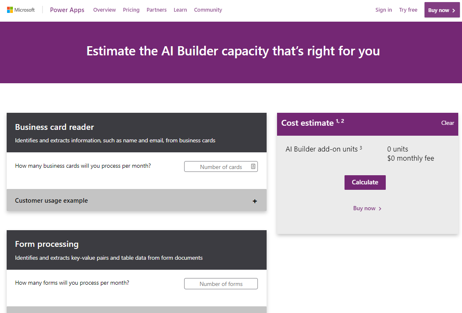
Task: Open the Pricing menu item
Action: point(131,10)
